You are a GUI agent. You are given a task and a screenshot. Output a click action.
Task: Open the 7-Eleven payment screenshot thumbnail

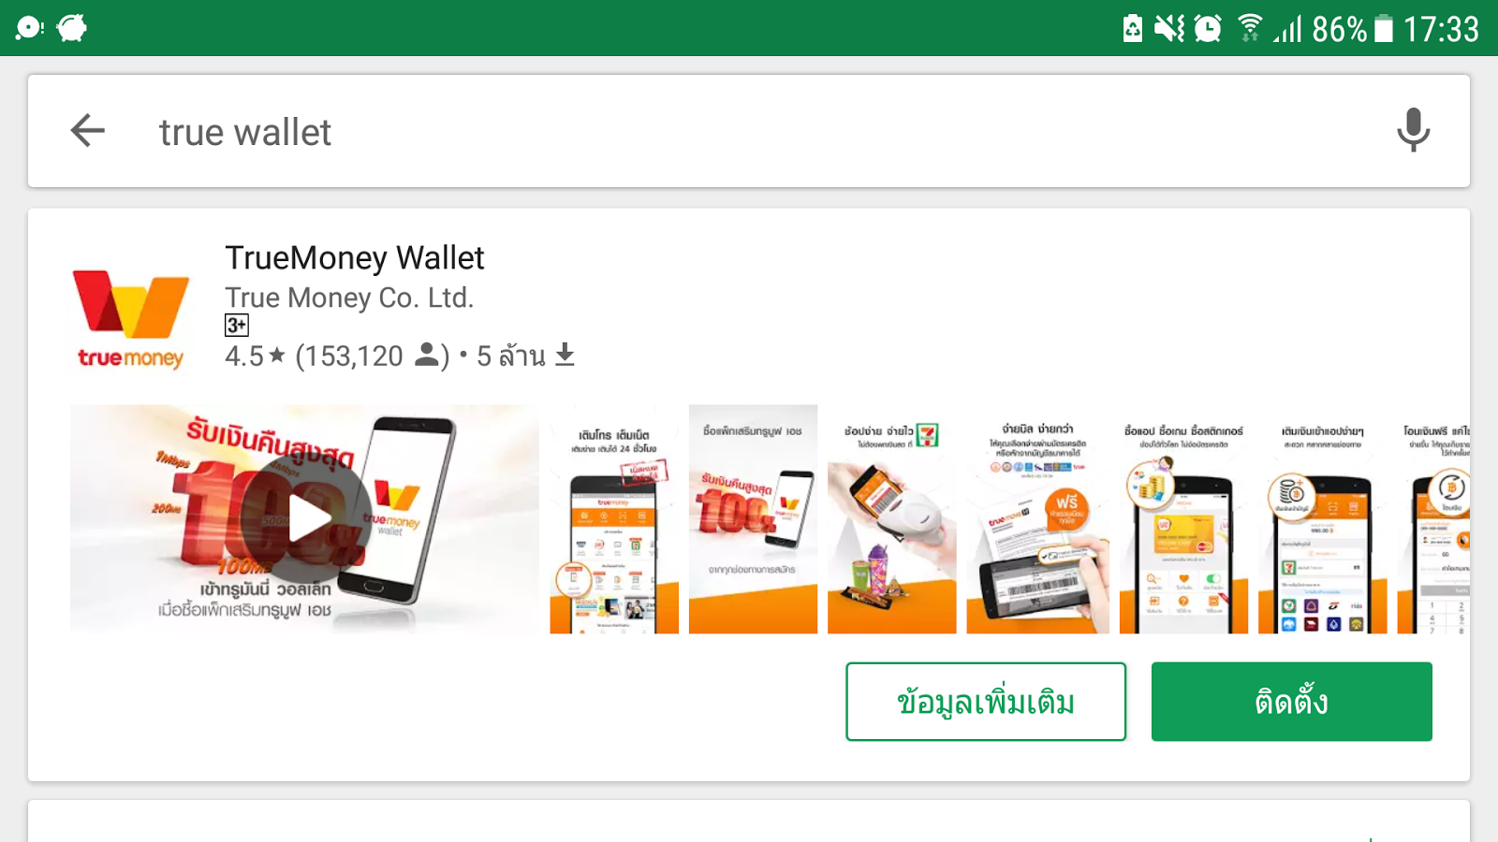click(x=891, y=519)
